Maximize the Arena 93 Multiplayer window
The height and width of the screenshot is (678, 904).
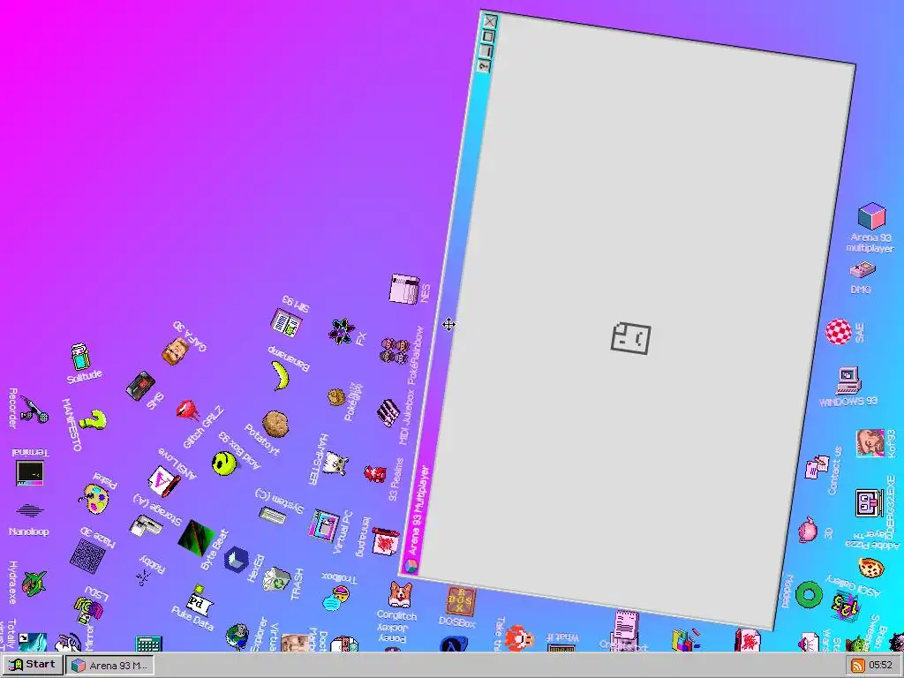(x=487, y=36)
